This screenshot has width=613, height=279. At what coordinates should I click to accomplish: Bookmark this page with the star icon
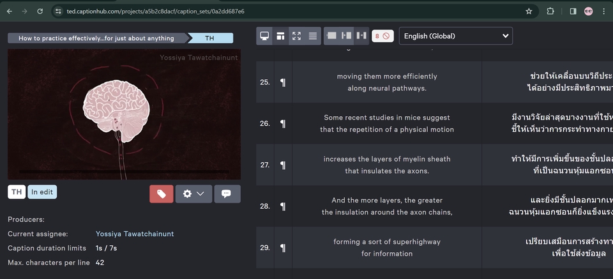pos(529,11)
